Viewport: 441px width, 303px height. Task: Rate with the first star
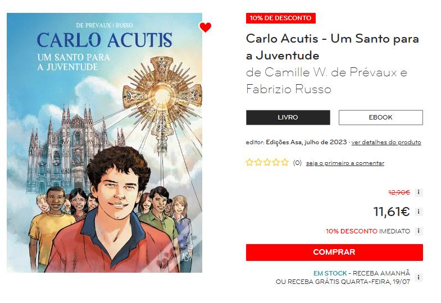249,162
